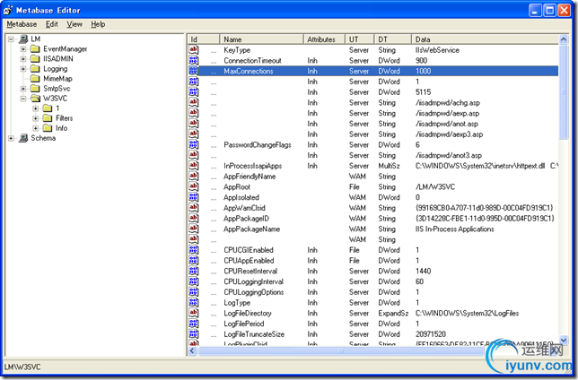Collapse the LM root node
Viewport: 578px width, 380px height.
click(11, 39)
